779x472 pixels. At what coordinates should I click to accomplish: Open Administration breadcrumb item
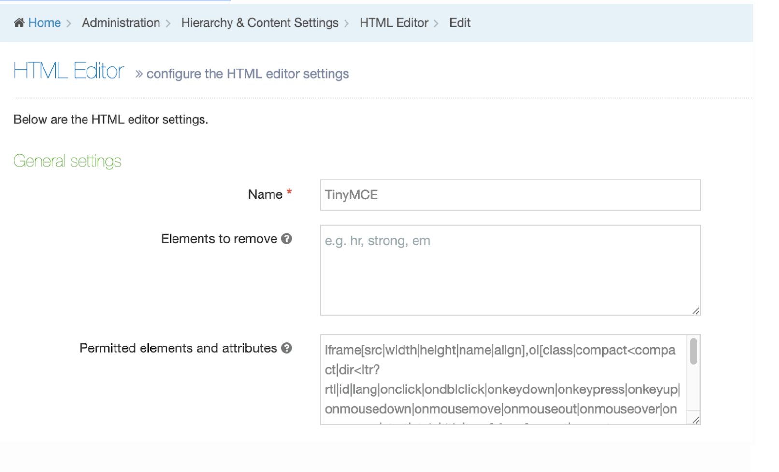121,23
